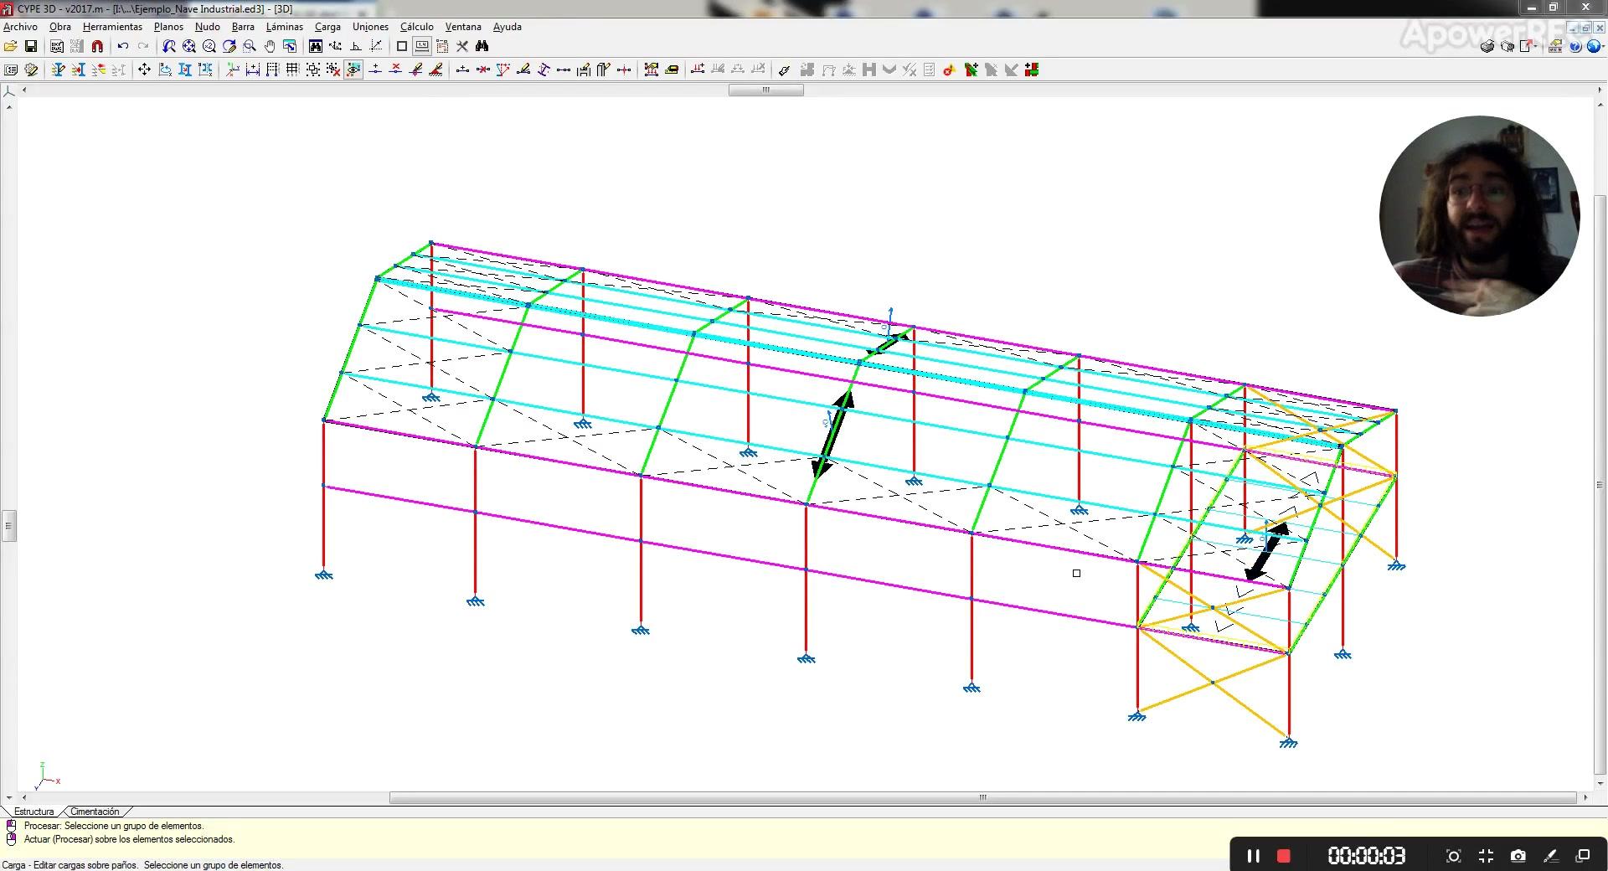1608x871 pixels.
Task: Open the Cálculo menu
Action: click(416, 27)
